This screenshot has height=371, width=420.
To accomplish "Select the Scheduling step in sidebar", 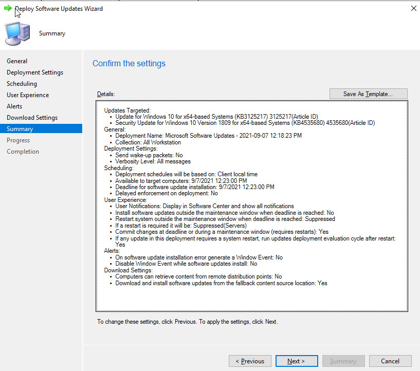I will click(22, 84).
